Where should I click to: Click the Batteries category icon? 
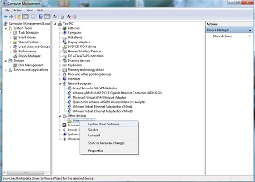click(x=64, y=28)
